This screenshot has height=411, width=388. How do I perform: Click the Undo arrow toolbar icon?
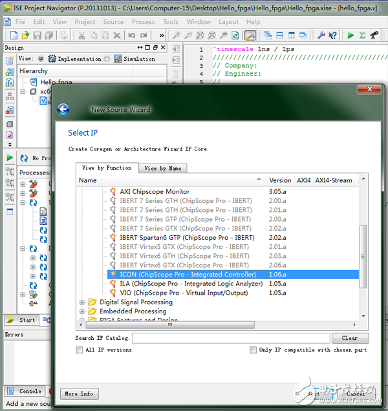133,35
